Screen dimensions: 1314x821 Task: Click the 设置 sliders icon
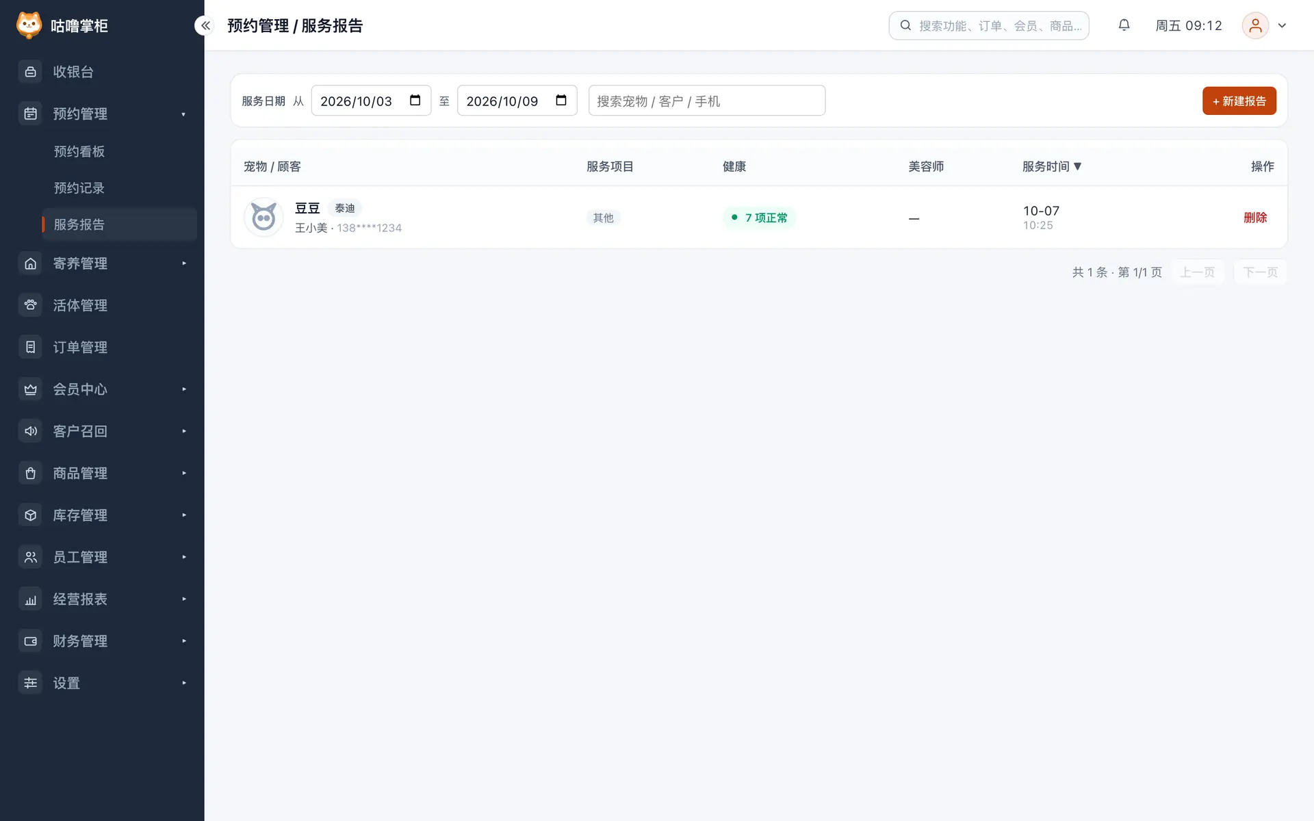[x=30, y=683]
